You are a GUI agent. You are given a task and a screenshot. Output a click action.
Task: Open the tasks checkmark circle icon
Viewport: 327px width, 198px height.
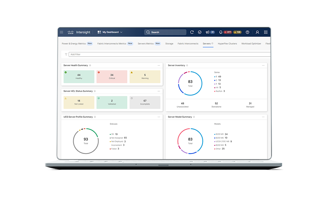point(200,32)
